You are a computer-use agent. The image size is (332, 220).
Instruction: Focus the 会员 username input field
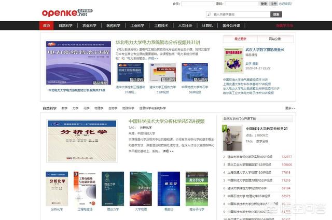coord(198,4)
